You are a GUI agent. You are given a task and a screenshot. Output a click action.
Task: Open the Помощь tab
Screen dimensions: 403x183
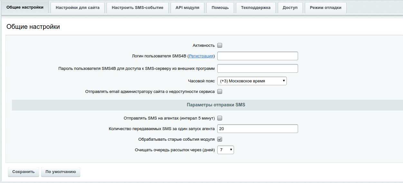(x=220, y=8)
